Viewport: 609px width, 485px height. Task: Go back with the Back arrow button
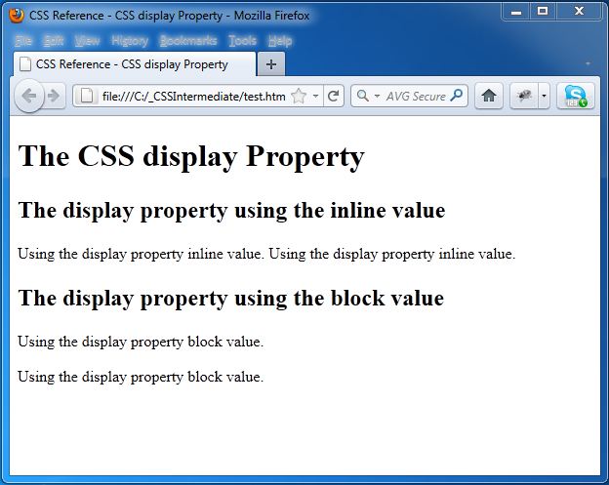tap(29, 96)
